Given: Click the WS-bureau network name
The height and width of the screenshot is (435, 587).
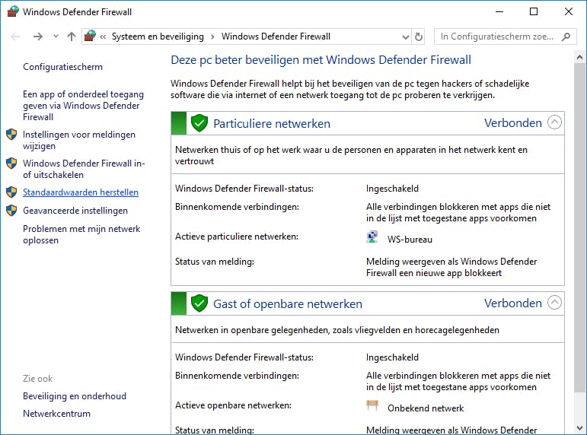Looking at the screenshot, I should (x=410, y=240).
